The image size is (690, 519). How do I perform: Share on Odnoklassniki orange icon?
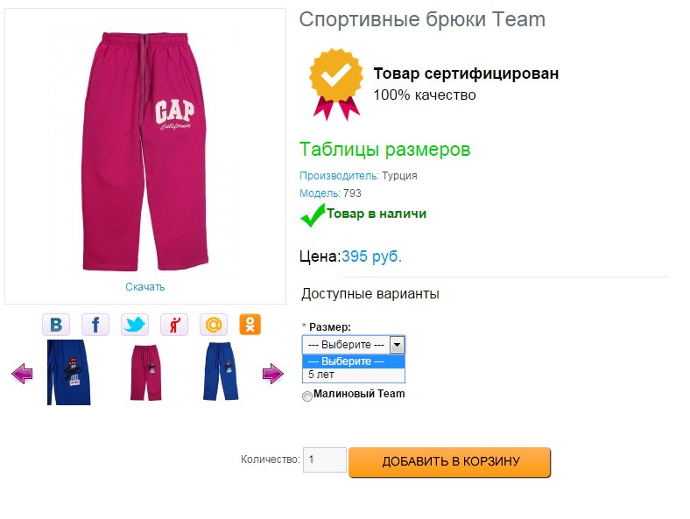(x=250, y=325)
